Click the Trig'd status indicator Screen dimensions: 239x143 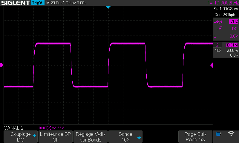coord(38,3)
